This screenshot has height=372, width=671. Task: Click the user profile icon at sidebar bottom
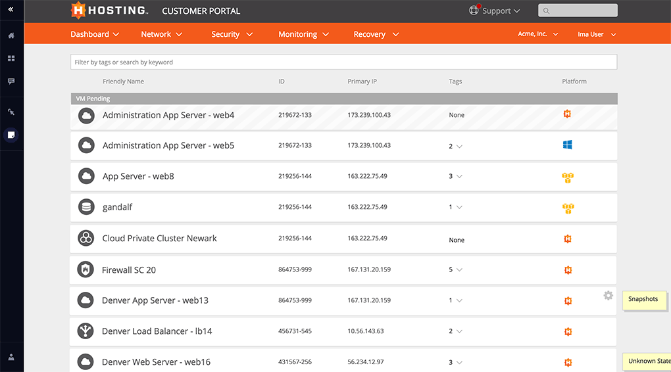point(11,358)
